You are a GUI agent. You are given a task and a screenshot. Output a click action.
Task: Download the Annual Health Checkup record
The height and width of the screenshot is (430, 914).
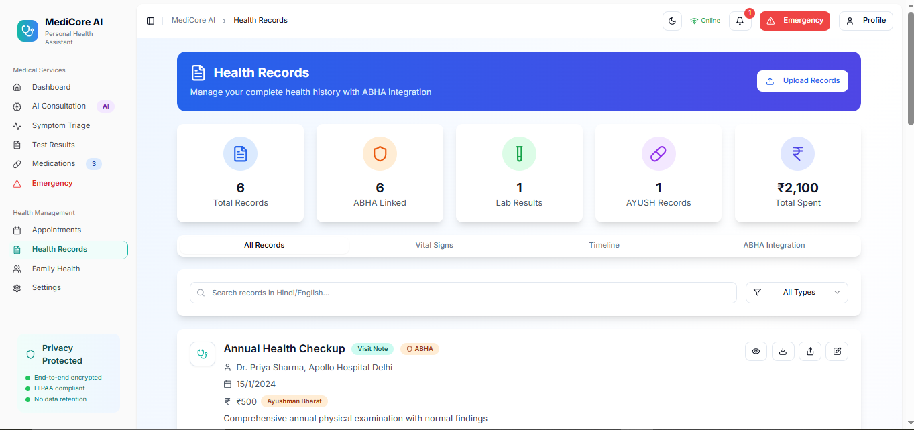click(783, 352)
